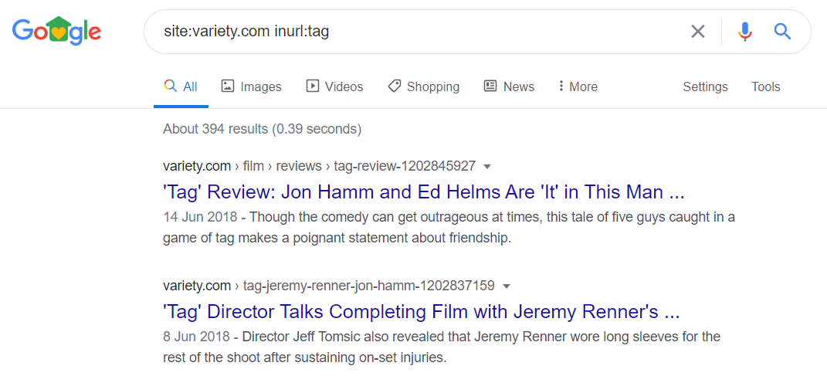
Task: Expand the dropdown arrow next to tag-review-1202845927
Action: point(487,167)
